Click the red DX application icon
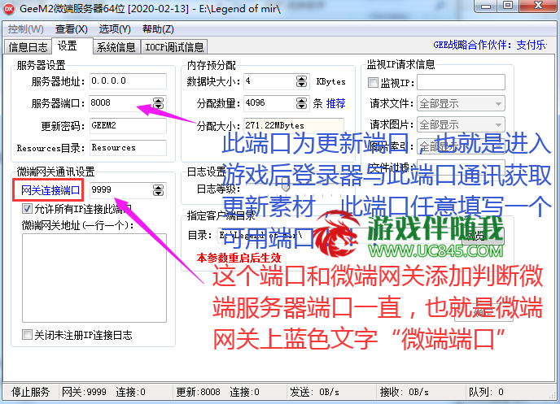560x404 pixels. click(9, 9)
